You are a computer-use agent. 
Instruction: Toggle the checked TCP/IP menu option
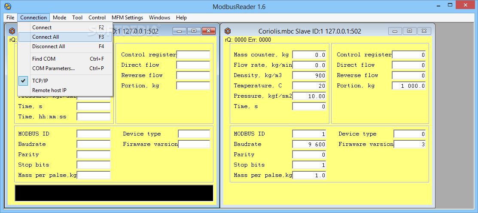(65, 80)
